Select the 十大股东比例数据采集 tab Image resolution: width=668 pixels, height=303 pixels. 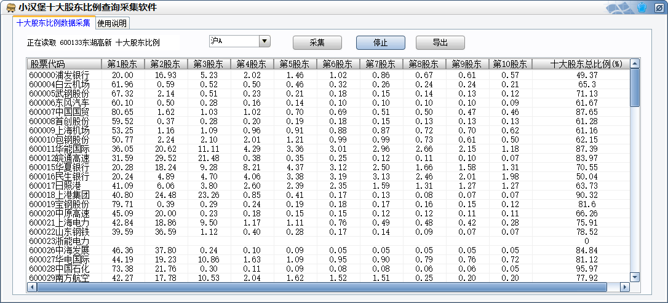[x=54, y=23]
